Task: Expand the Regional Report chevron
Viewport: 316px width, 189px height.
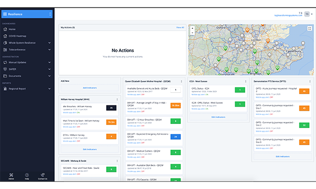Action: (x=50, y=89)
